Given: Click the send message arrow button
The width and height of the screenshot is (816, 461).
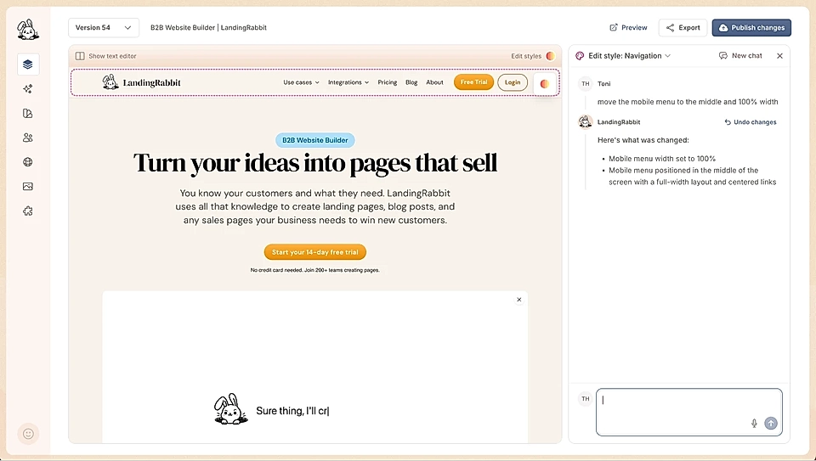Looking at the screenshot, I should point(771,424).
